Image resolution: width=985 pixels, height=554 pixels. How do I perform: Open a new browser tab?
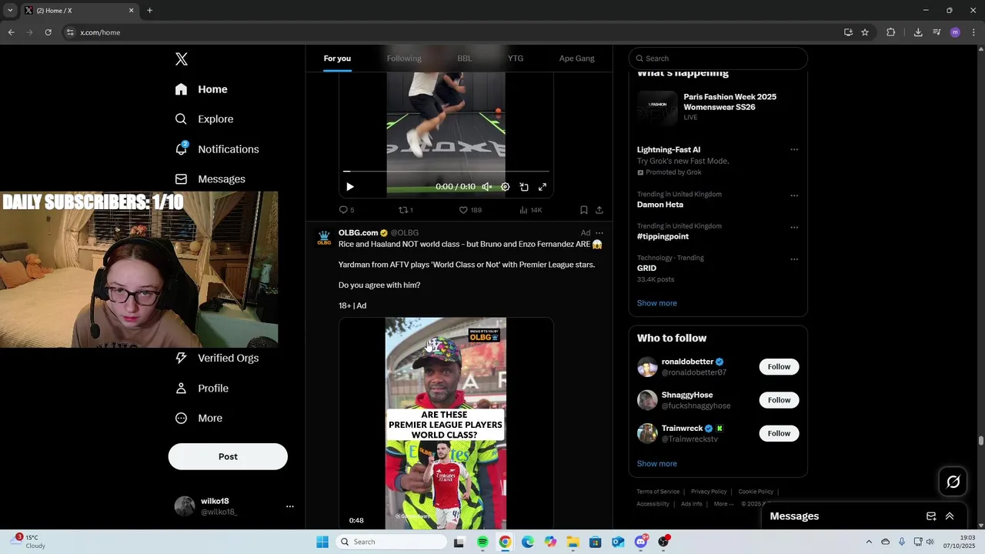pos(149,11)
